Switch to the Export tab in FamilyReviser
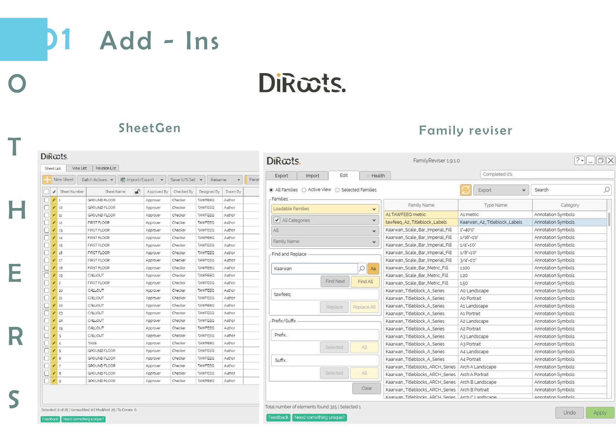 [x=281, y=175]
